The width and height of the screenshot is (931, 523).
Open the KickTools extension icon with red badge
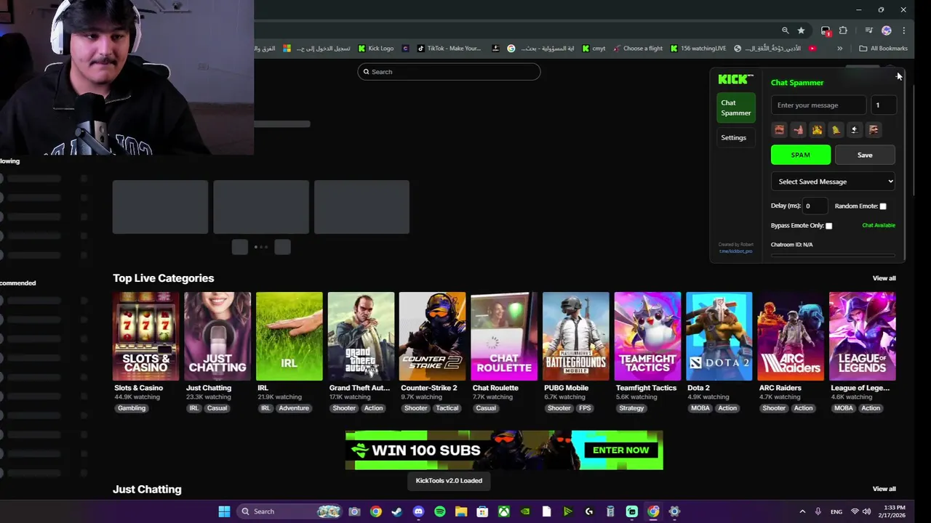point(826,31)
